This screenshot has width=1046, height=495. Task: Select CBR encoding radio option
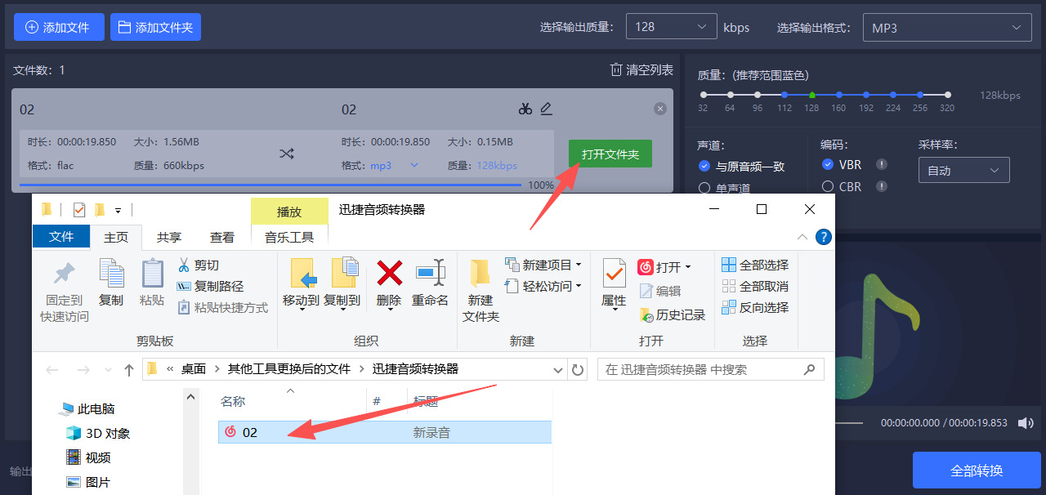829,186
